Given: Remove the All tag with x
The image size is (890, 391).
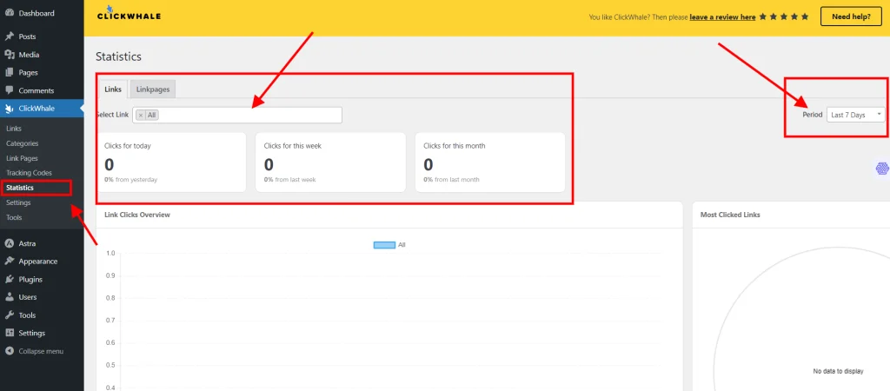Looking at the screenshot, I should point(141,115).
